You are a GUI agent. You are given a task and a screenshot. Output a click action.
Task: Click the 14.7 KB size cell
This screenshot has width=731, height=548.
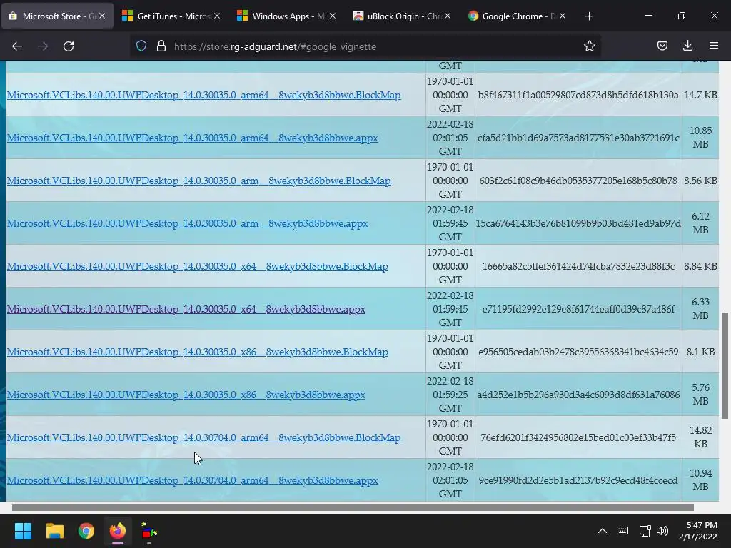[700, 95]
